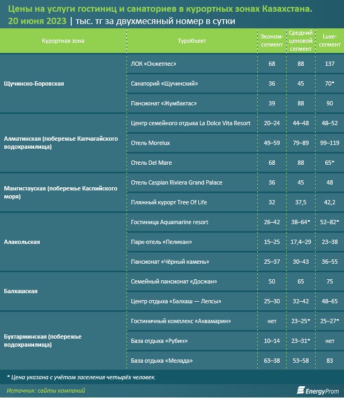
Task: Click mid-segment price 32–42 for Балхаш — Лепсы
Action: (301, 301)
